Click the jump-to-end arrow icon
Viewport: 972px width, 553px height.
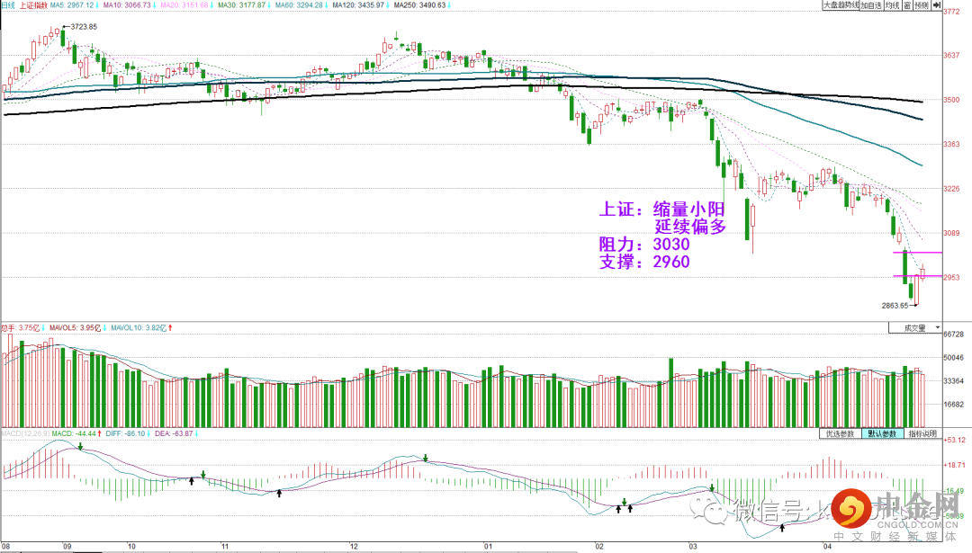tap(936, 5)
